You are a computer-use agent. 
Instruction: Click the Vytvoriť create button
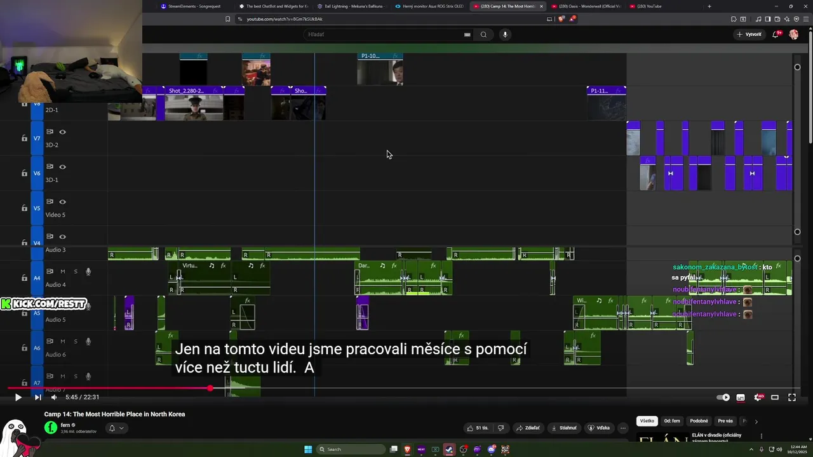[x=749, y=34]
